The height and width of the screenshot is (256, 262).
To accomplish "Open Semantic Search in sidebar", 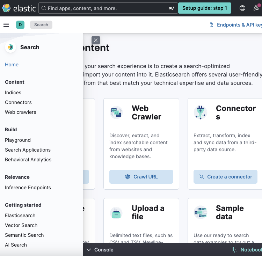I will [x=24, y=235].
